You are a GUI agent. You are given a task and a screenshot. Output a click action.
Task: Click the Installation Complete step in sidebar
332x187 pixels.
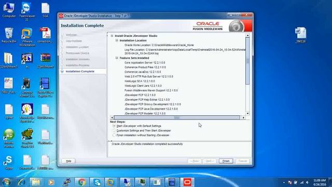(80, 72)
